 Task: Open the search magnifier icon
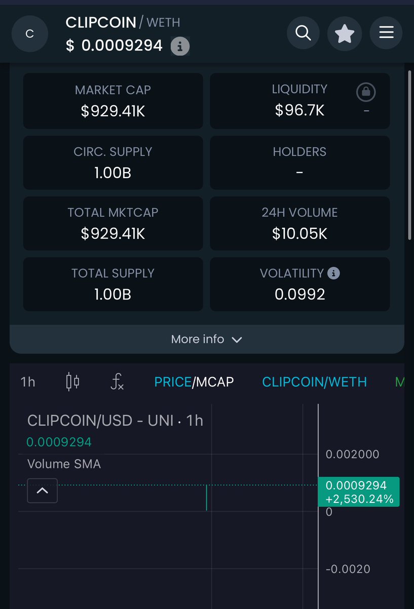(x=303, y=33)
